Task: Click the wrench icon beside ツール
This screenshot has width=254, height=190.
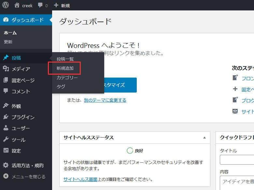Action: pyautogui.click(x=6, y=139)
